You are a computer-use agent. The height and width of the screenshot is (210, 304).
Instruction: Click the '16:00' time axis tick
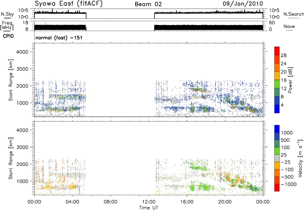click(x=187, y=202)
